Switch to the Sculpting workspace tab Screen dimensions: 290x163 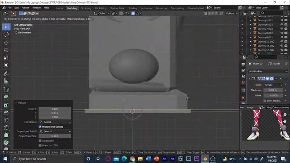tap(86, 8)
